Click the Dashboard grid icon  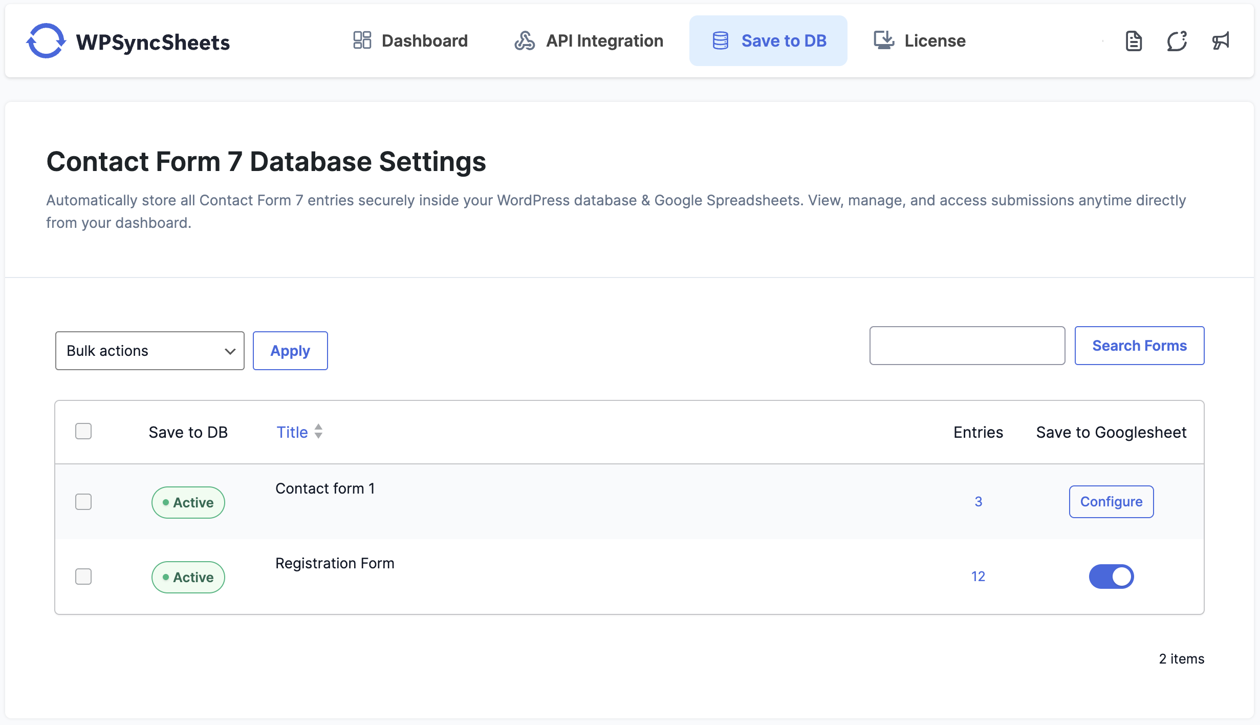(x=362, y=40)
